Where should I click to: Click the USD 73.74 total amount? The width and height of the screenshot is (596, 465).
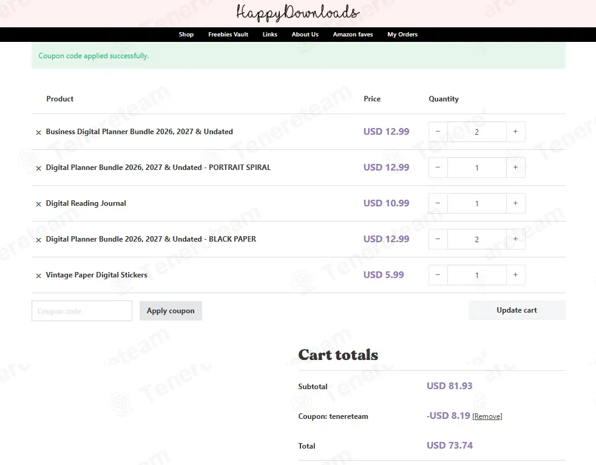coord(450,445)
